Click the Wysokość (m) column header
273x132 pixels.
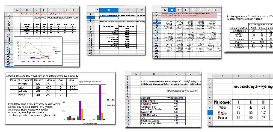[x=176, y=98]
